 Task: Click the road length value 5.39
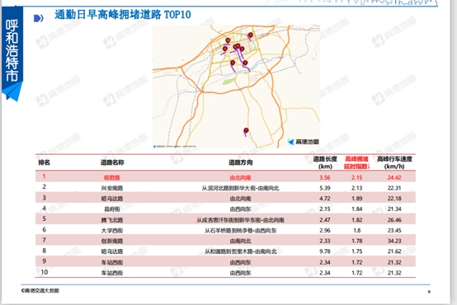325,188
